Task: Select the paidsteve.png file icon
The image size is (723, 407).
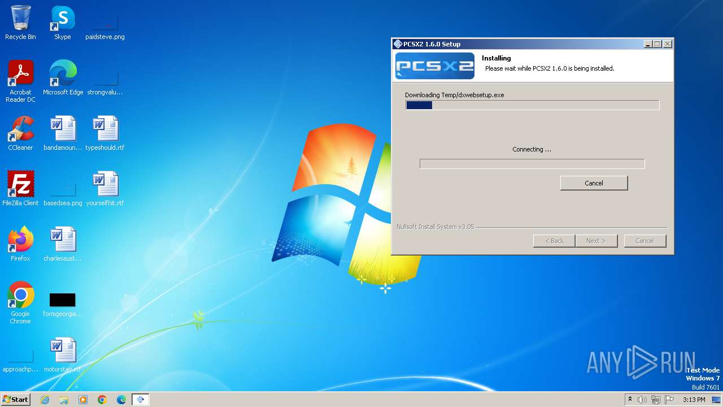Action: click(105, 23)
